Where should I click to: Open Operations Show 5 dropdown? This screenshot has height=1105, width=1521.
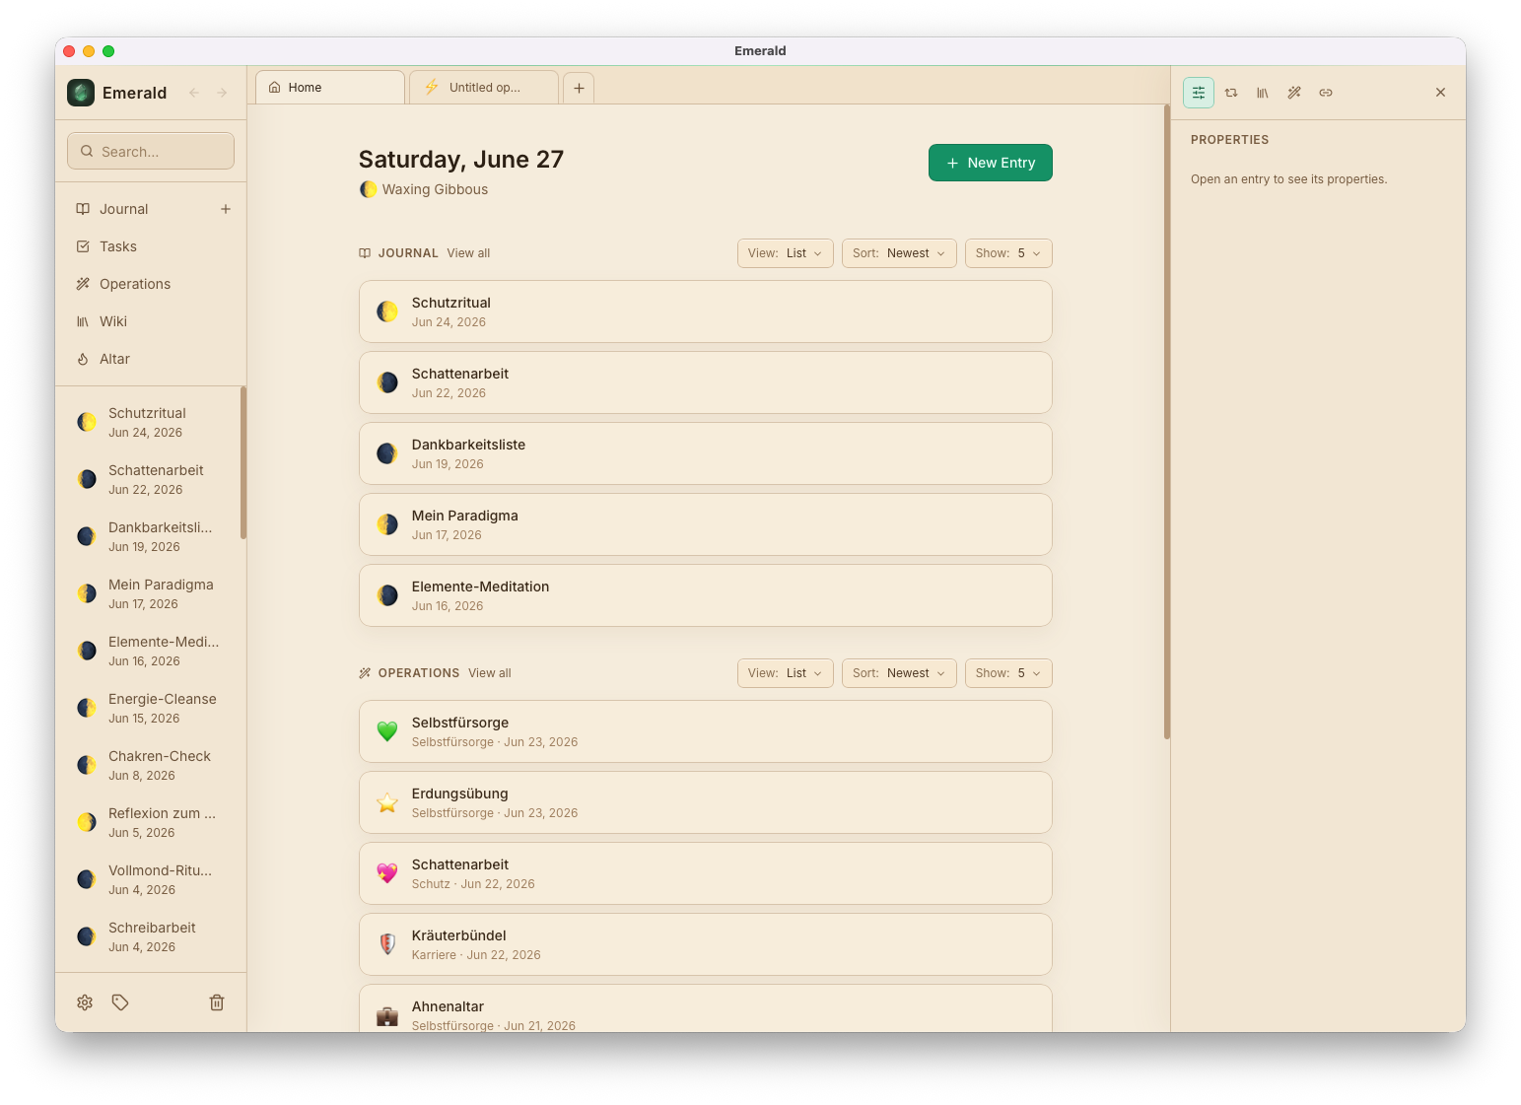[1008, 673]
